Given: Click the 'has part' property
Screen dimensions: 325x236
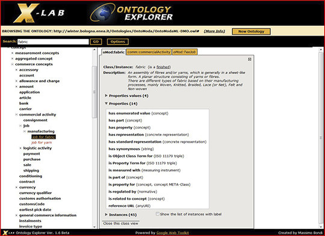Looking at the screenshot, I should (x=116, y=120).
